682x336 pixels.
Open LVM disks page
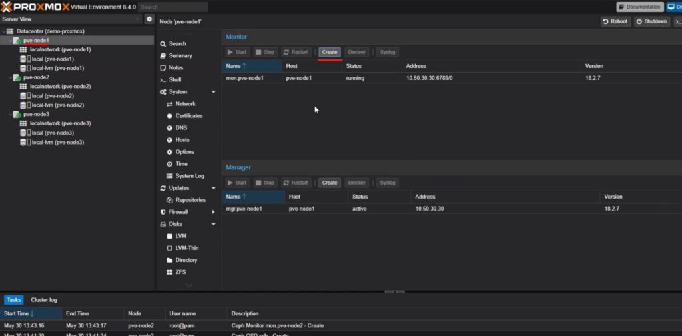[x=181, y=236]
